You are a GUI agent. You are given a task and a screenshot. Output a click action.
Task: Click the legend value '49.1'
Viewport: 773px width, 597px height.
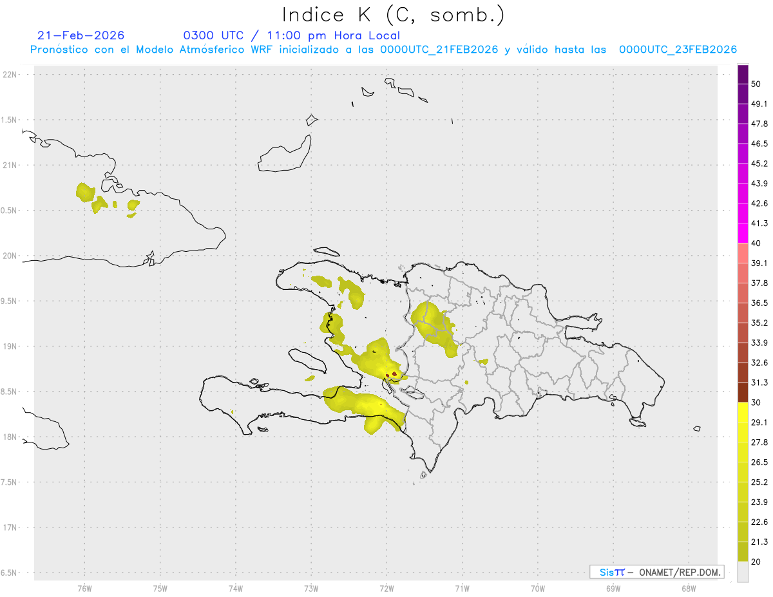coord(759,104)
